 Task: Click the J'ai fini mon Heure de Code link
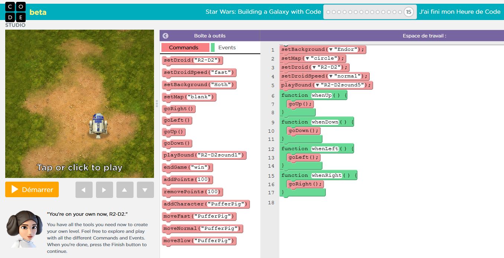pyautogui.click(x=460, y=12)
